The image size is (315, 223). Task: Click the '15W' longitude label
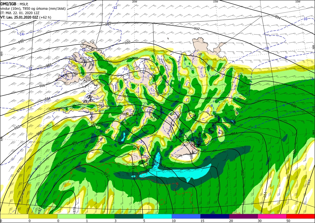(x=215, y=2)
